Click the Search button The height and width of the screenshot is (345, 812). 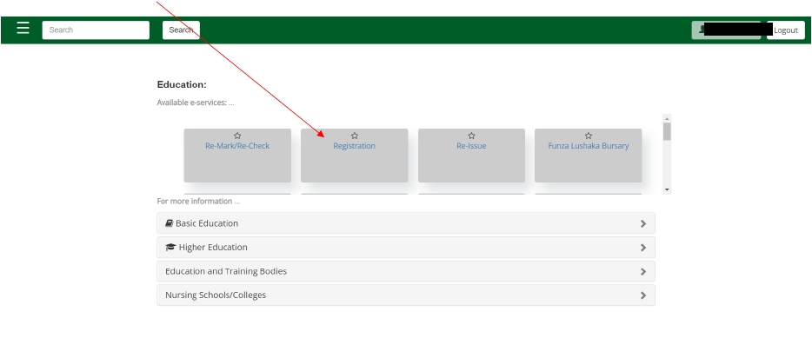[x=181, y=30]
